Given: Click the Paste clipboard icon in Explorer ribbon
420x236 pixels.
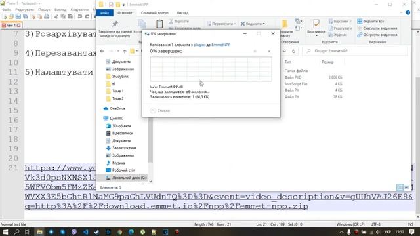Looking at the screenshot, I should (159, 24).
